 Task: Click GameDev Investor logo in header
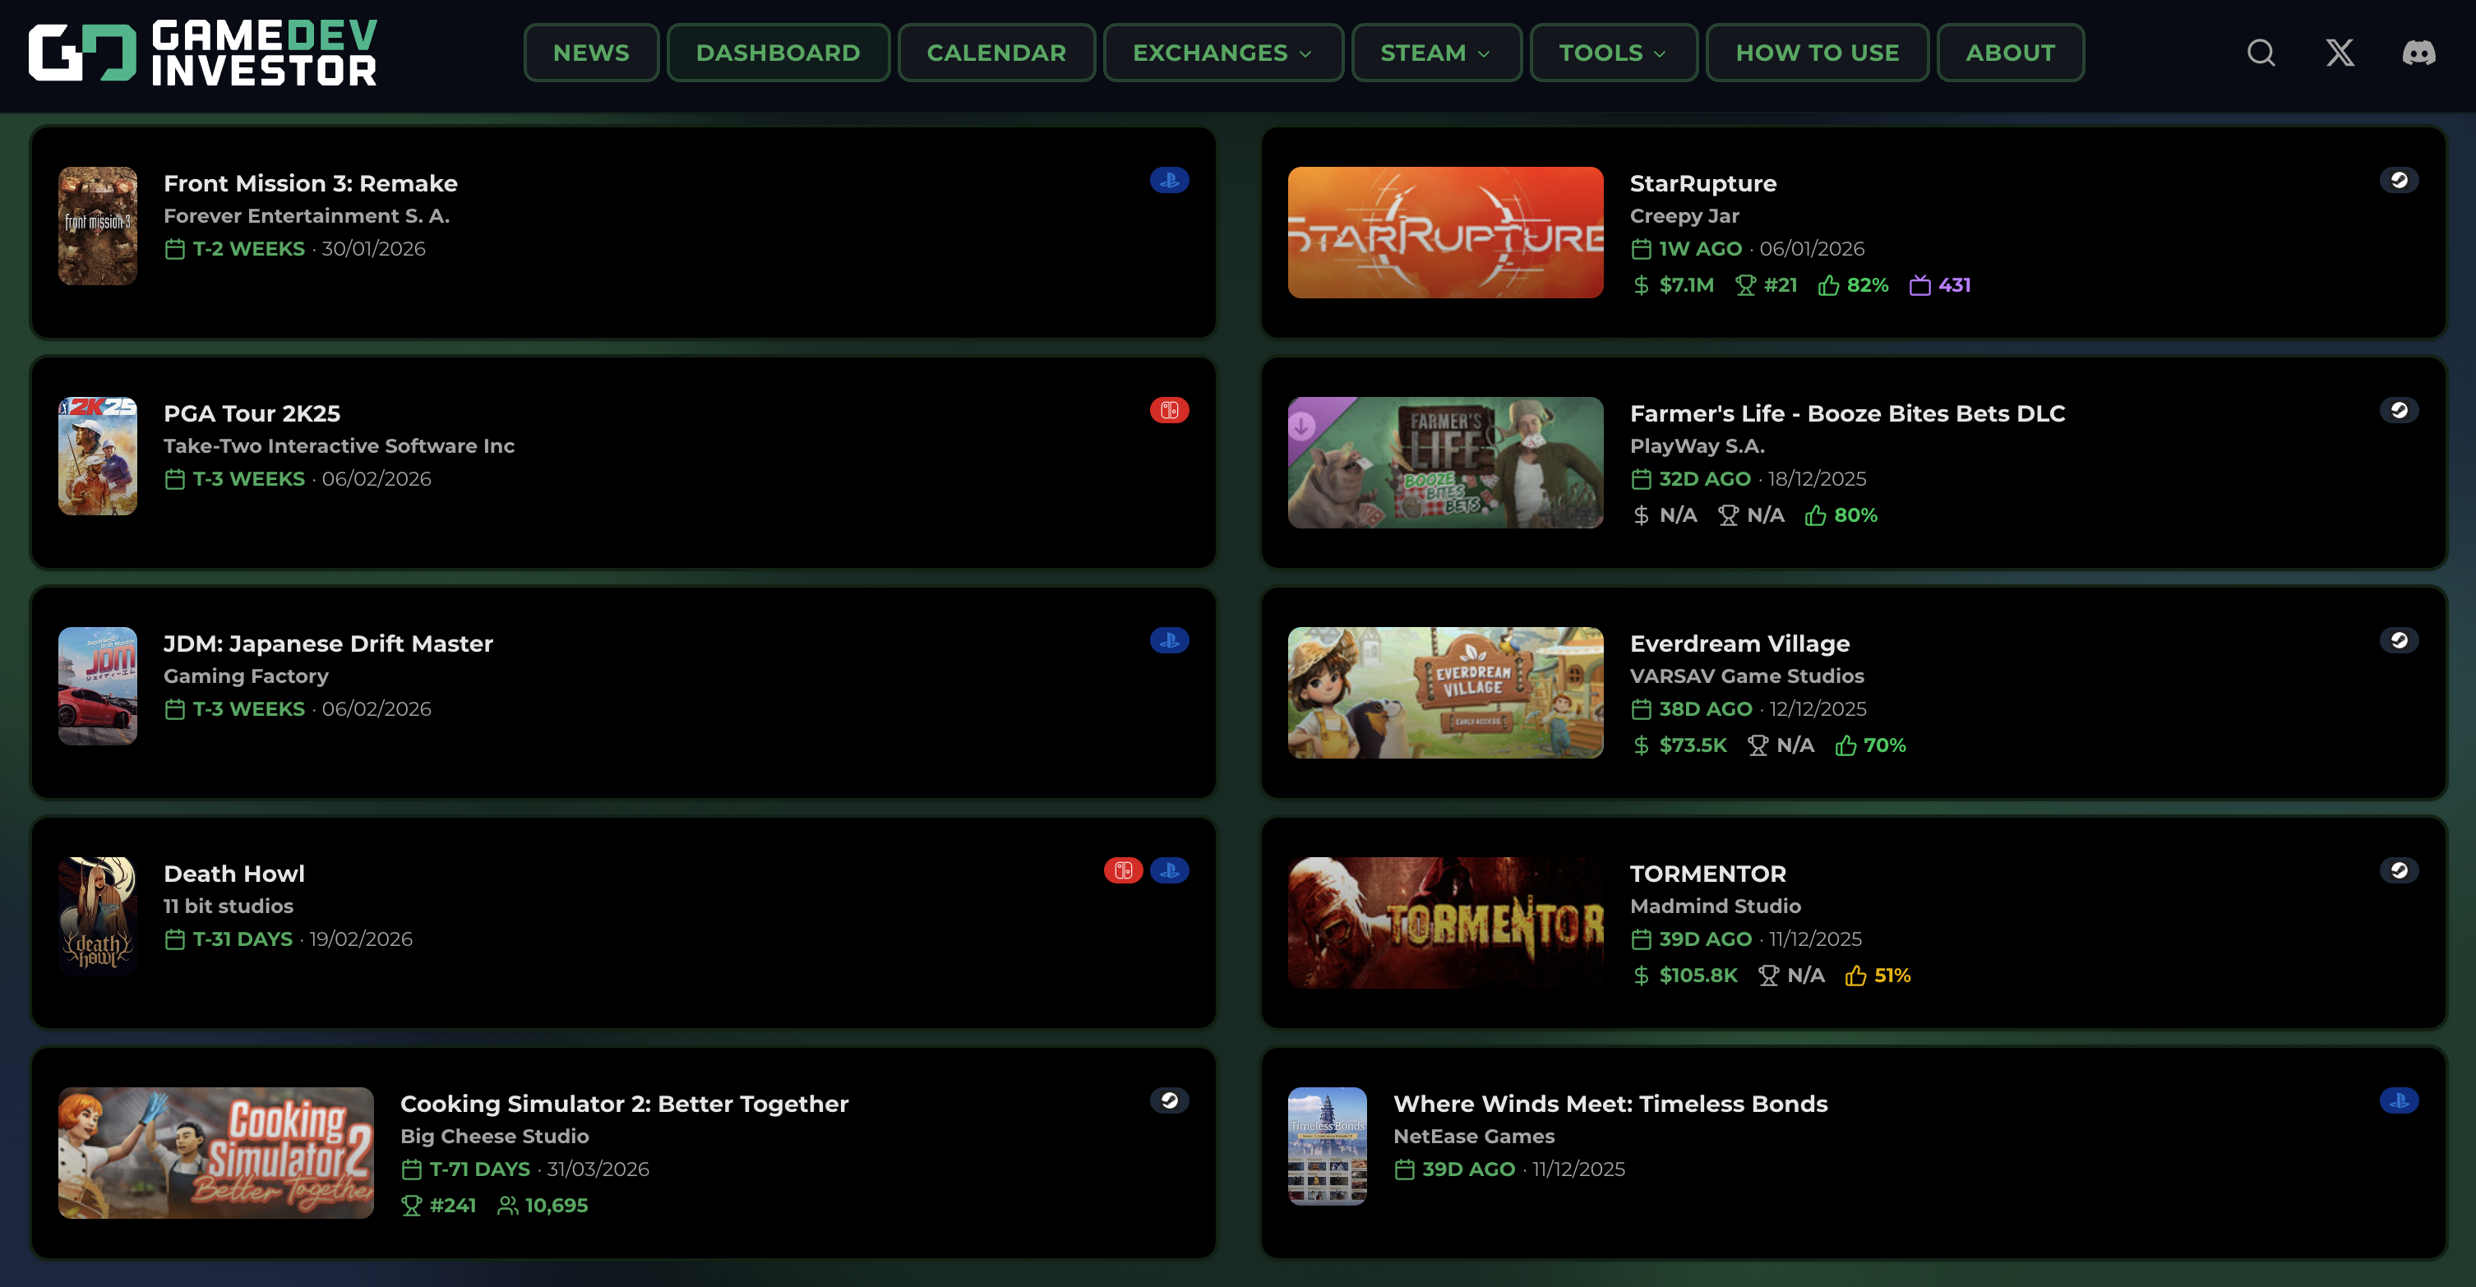click(203, 53)
